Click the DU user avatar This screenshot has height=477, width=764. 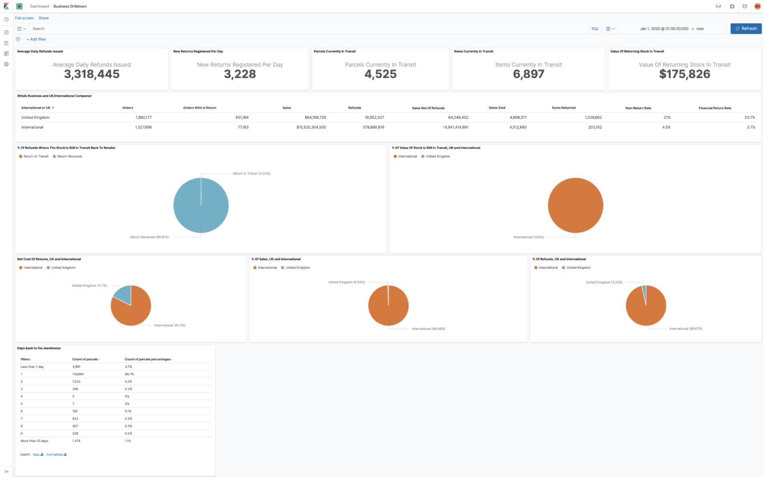758,6
